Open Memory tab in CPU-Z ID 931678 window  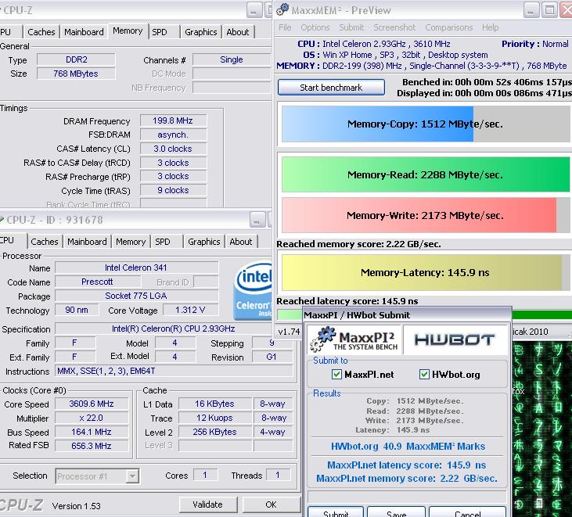[131, 242]
